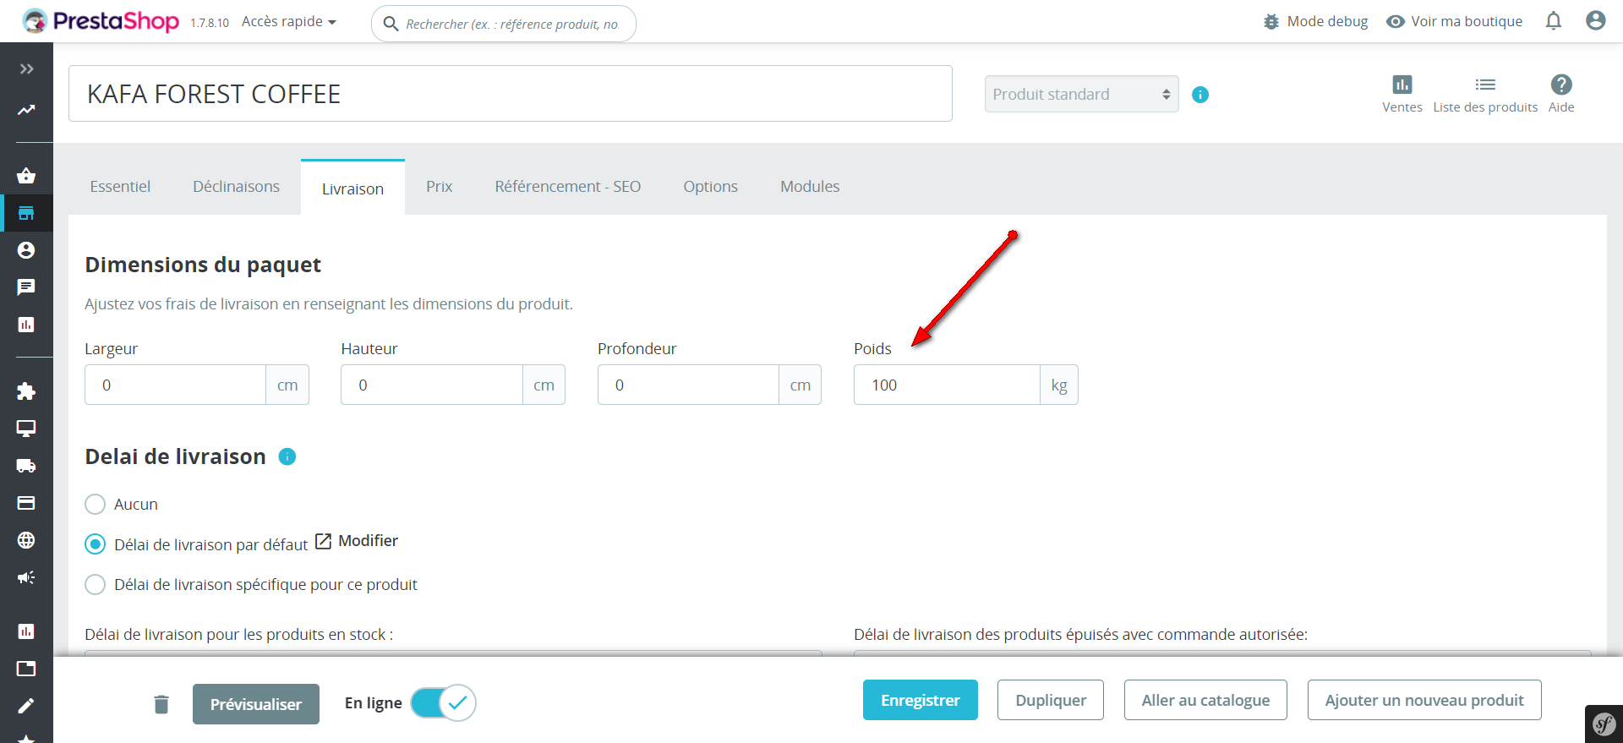This screenshot has height=743, width=1623.
Task: Open Customers via the person icon in sidebar
Action: coord(26,250)
